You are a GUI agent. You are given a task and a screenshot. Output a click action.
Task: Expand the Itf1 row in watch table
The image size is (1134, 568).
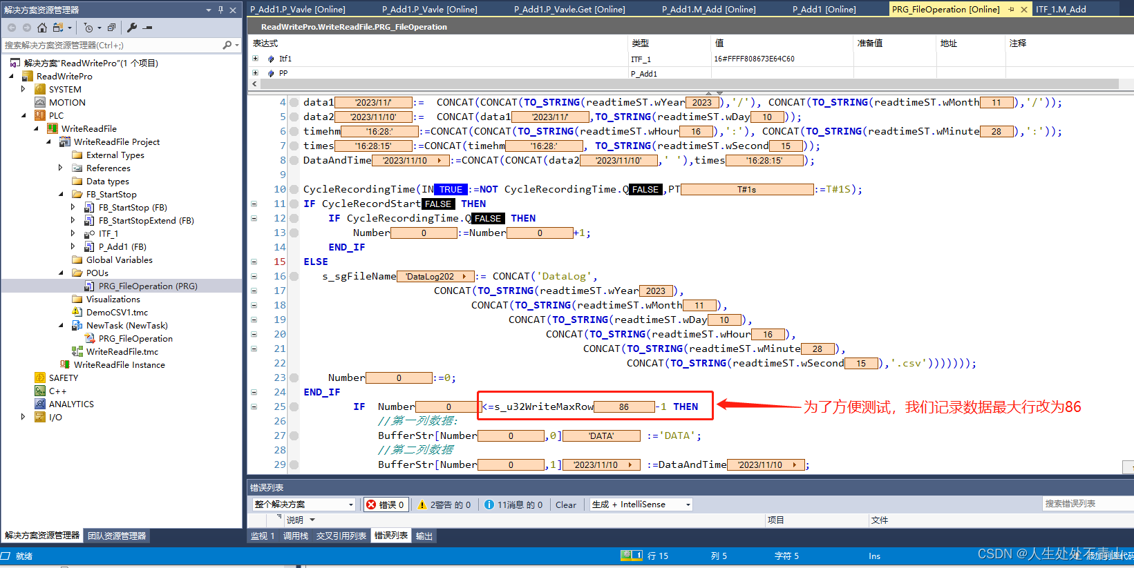(255, 59)
